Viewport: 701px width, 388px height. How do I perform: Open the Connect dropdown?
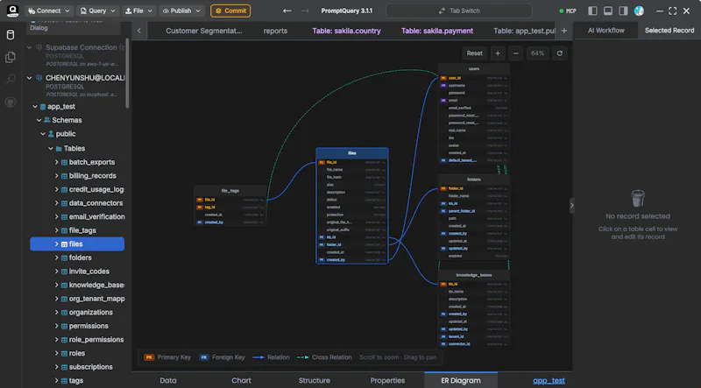49,11
